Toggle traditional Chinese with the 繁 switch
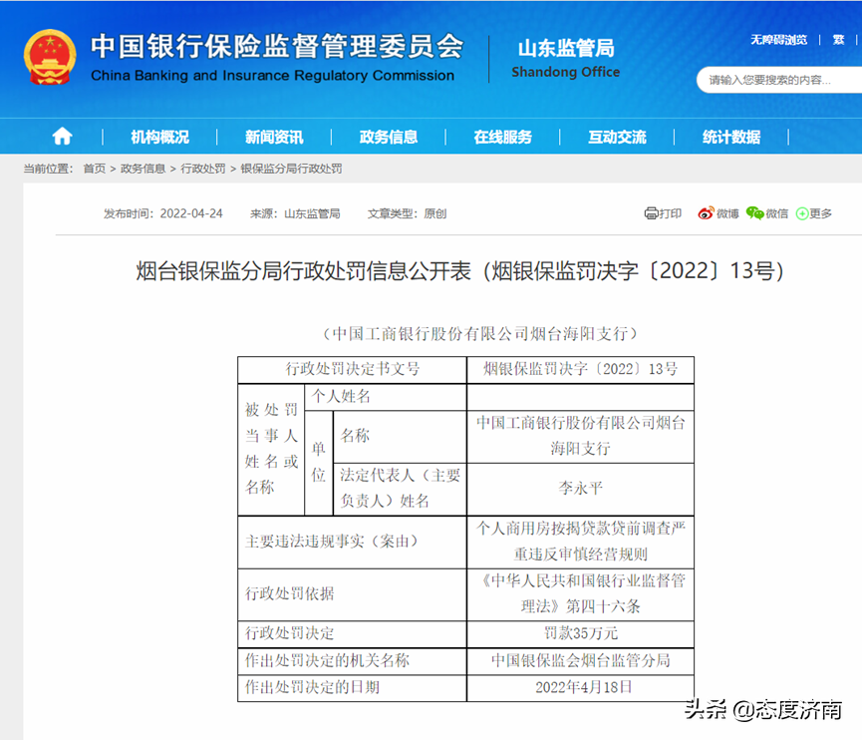This screenshot has width=862, height=740. 838,40
